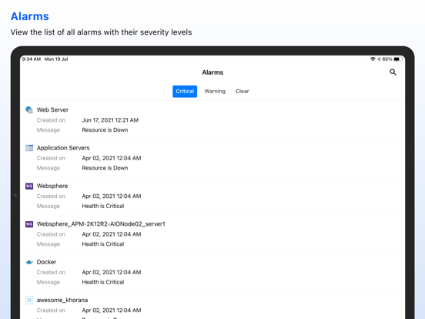Switch to the Clear severity tab
Viewport: 425px width, 319px height.
click(242, 92)
